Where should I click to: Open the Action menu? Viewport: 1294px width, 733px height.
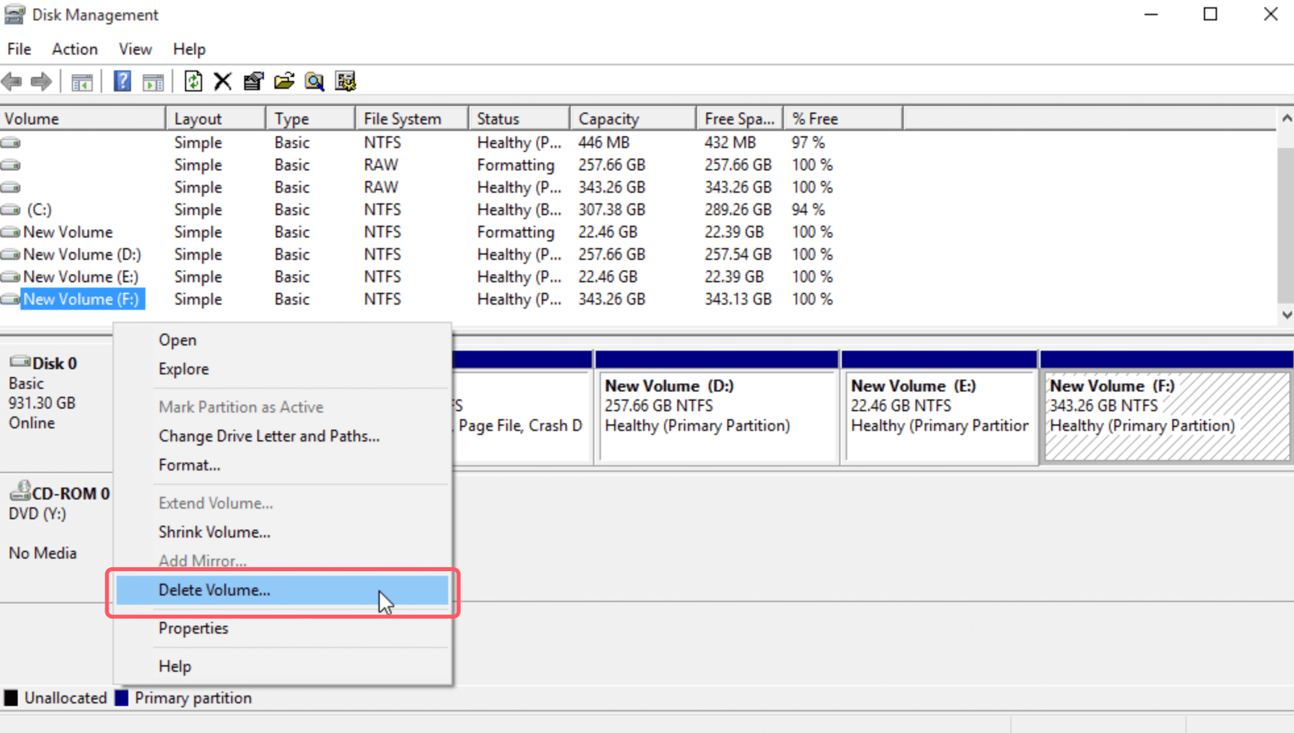coord(74,49)
